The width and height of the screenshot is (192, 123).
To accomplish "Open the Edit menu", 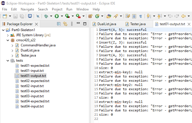I will [x=14, y=9].
